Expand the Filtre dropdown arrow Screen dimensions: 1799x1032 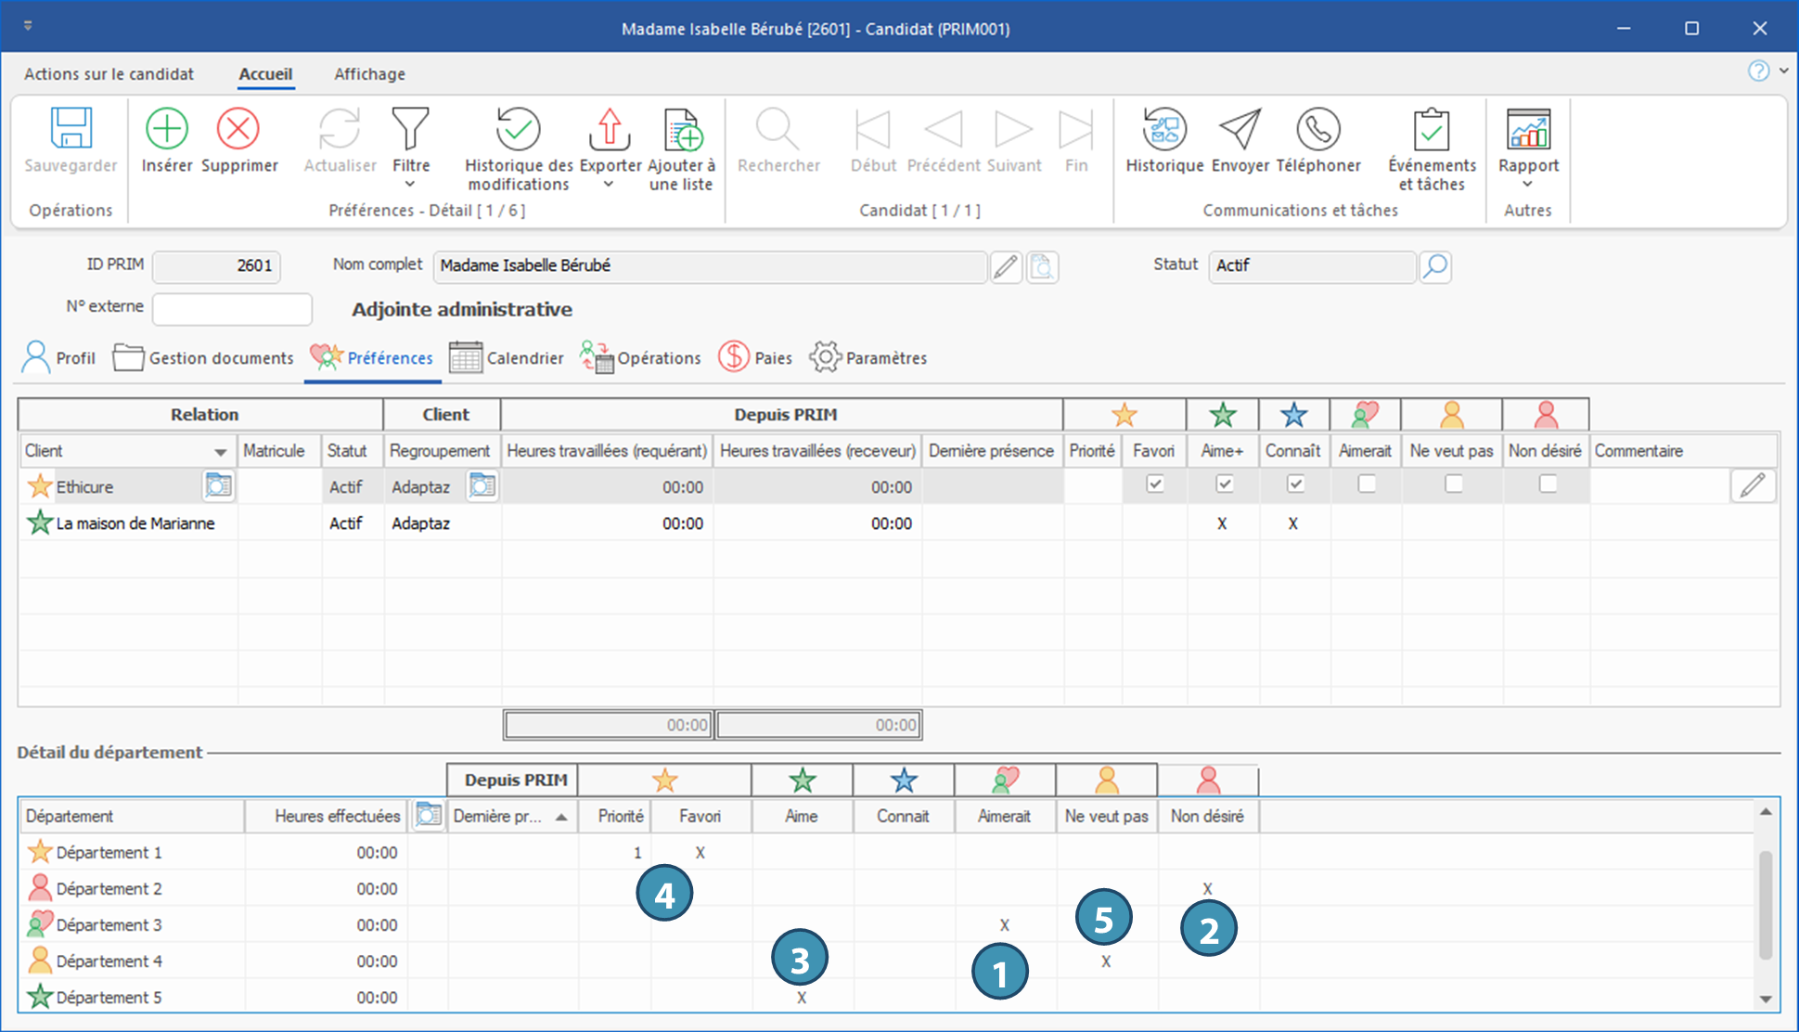(410, 185)
